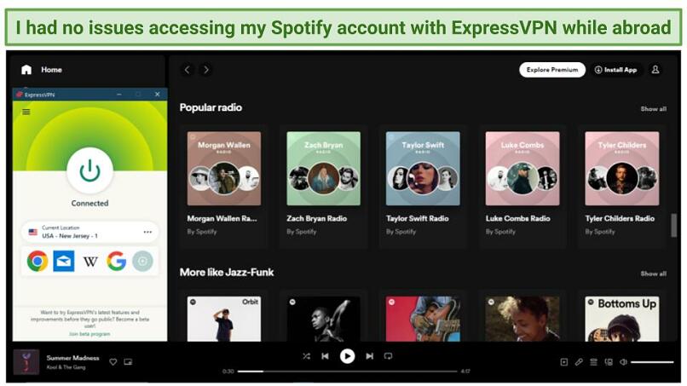Open the play queue icon

click(594, 362)
